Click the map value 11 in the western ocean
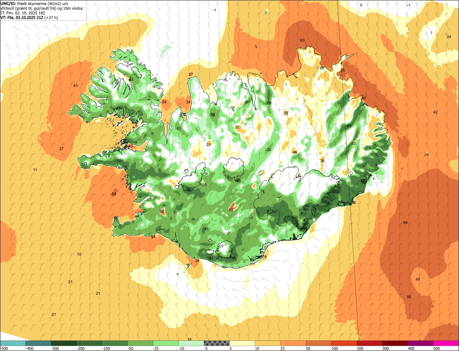The image size is (459, 351). click(35, 170)
